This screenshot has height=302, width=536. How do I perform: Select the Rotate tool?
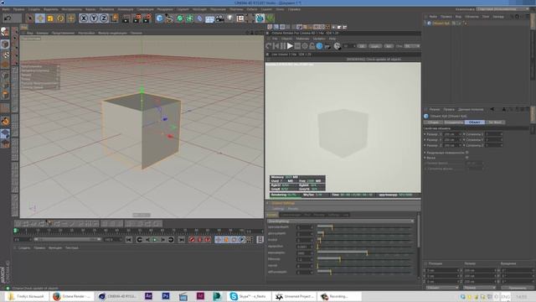(60, 18)
